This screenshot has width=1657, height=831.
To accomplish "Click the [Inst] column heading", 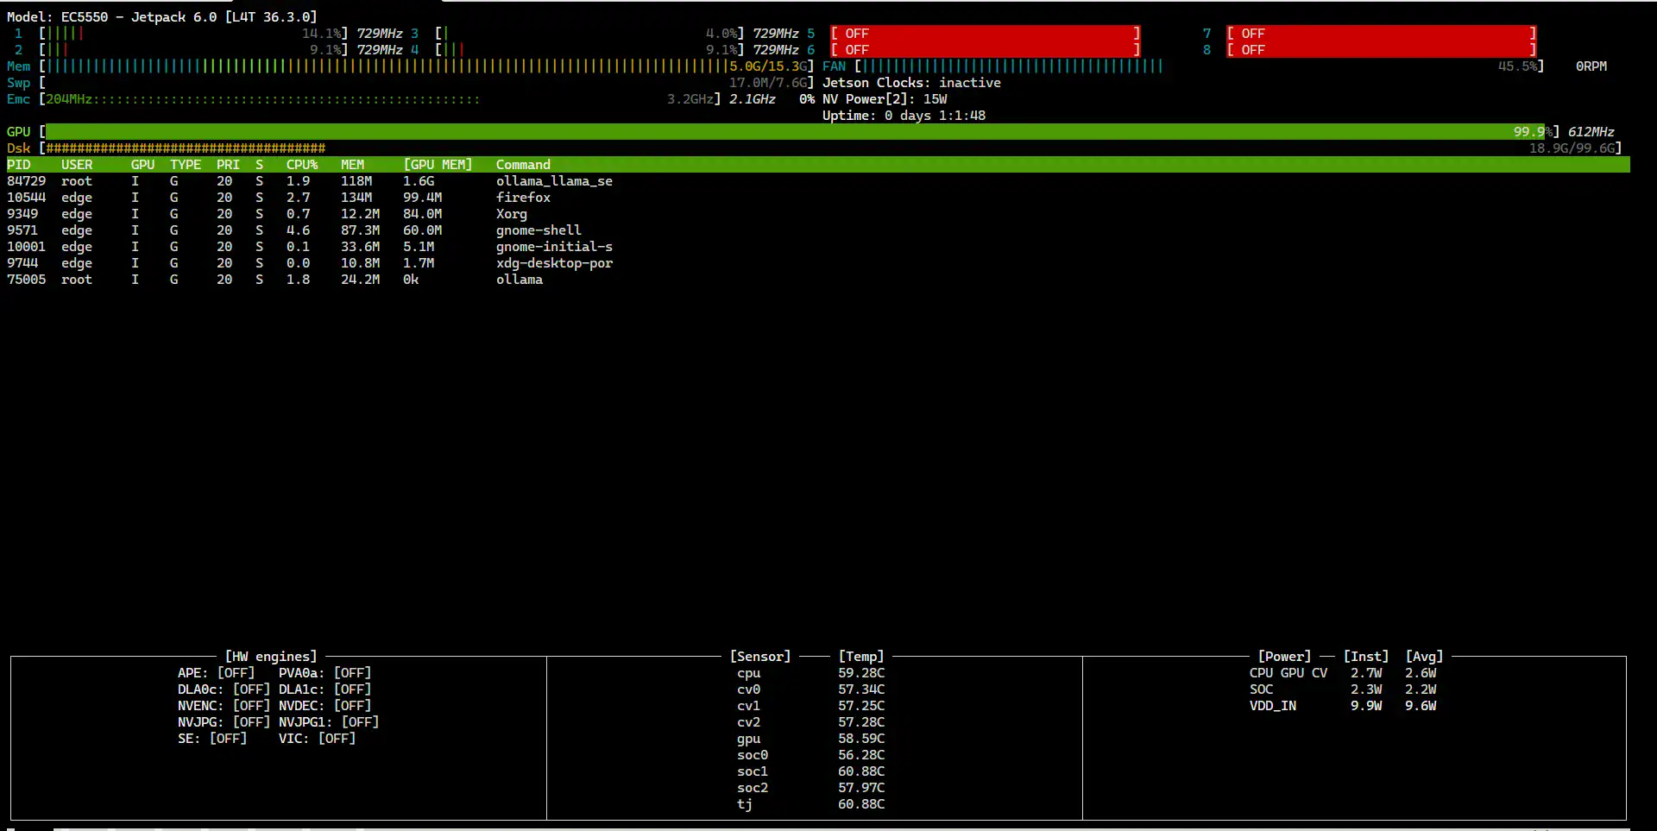I will point(1366,657).
